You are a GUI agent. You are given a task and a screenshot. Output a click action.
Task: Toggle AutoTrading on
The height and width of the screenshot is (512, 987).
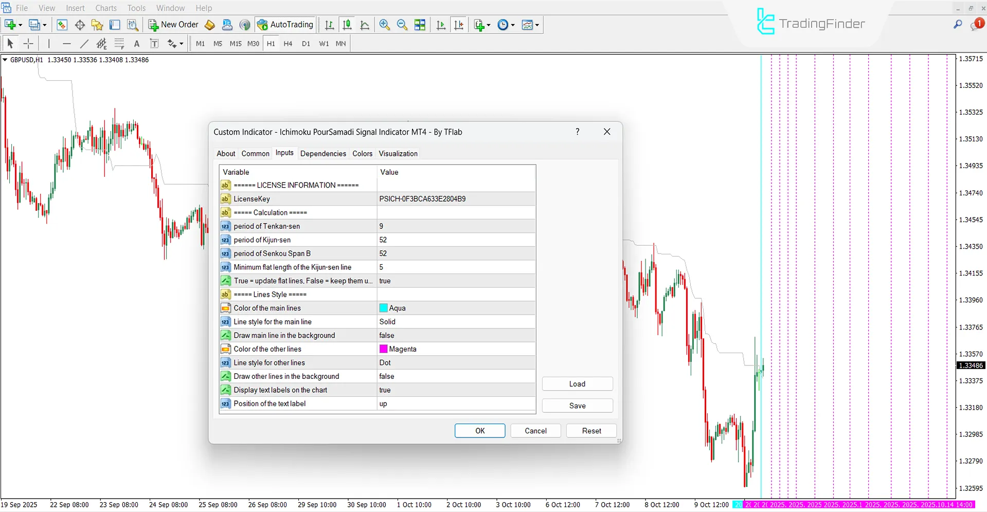tap(285, 24)
